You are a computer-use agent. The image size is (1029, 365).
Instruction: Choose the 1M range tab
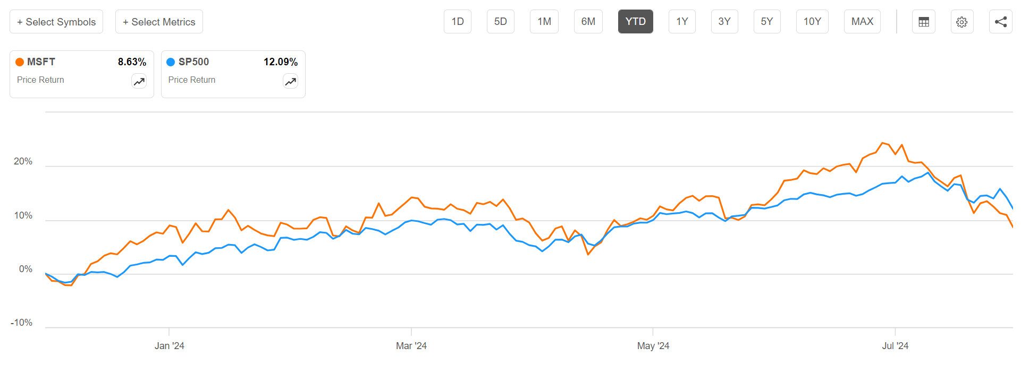tap(544, 22)
